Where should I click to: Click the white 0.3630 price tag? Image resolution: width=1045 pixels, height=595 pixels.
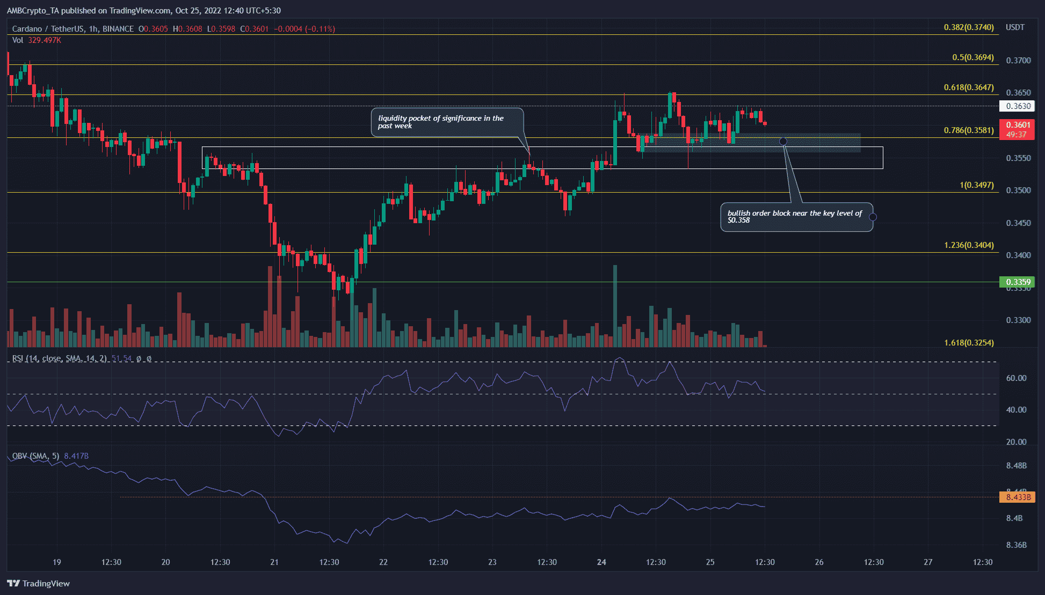[1018, 106]
